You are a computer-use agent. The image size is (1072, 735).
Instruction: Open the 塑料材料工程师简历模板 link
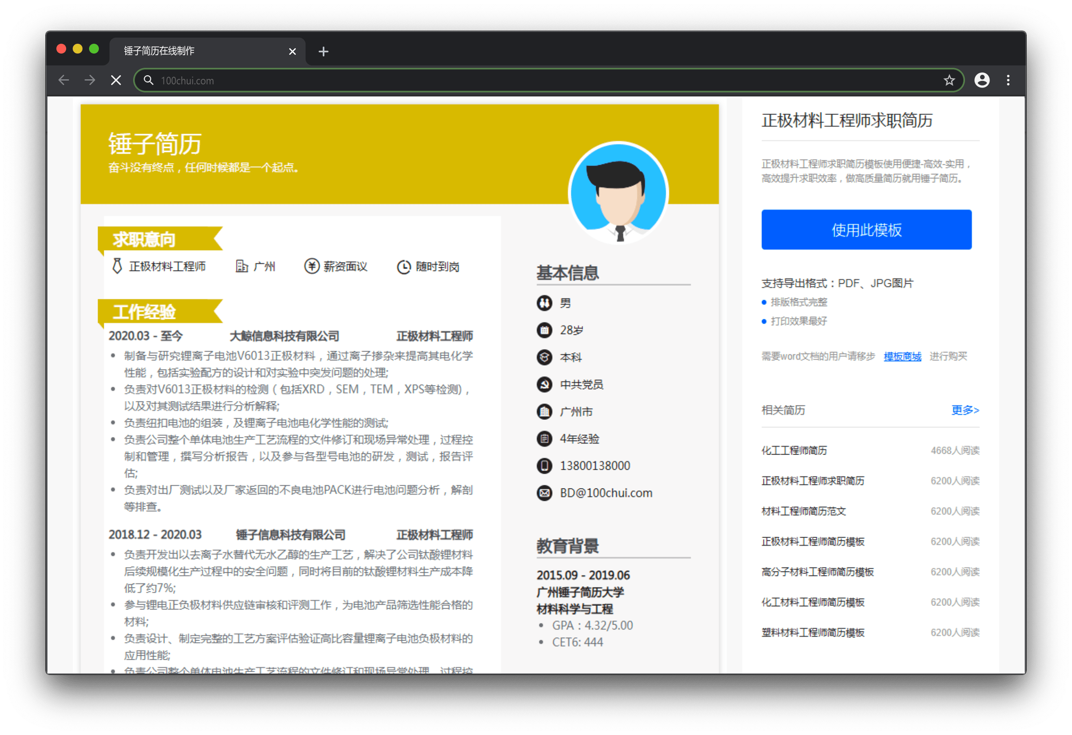tap(813, 632)
